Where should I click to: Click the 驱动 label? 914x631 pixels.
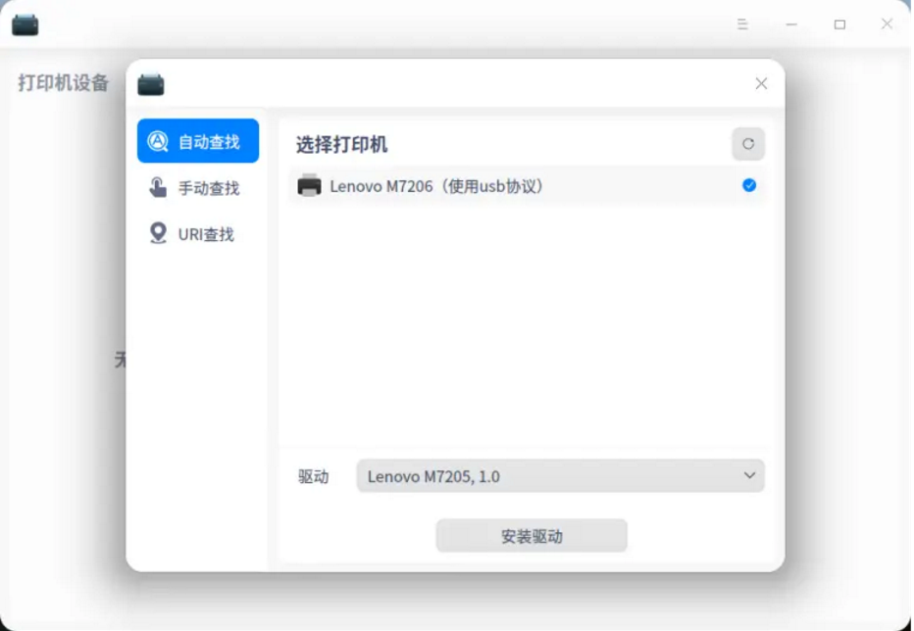tap(314, 476)
